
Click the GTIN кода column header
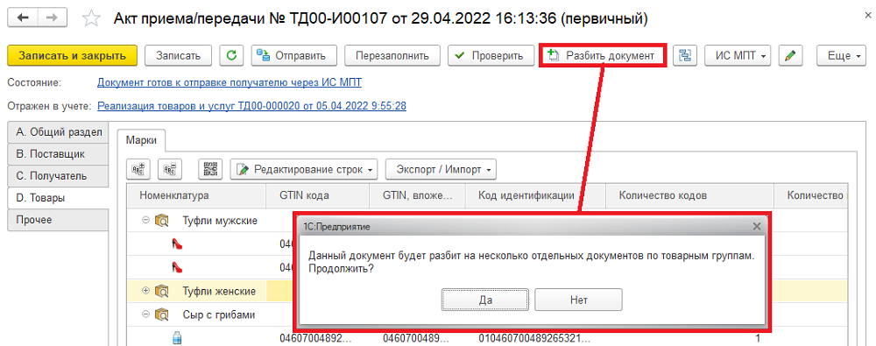click(x=318, y=195)
